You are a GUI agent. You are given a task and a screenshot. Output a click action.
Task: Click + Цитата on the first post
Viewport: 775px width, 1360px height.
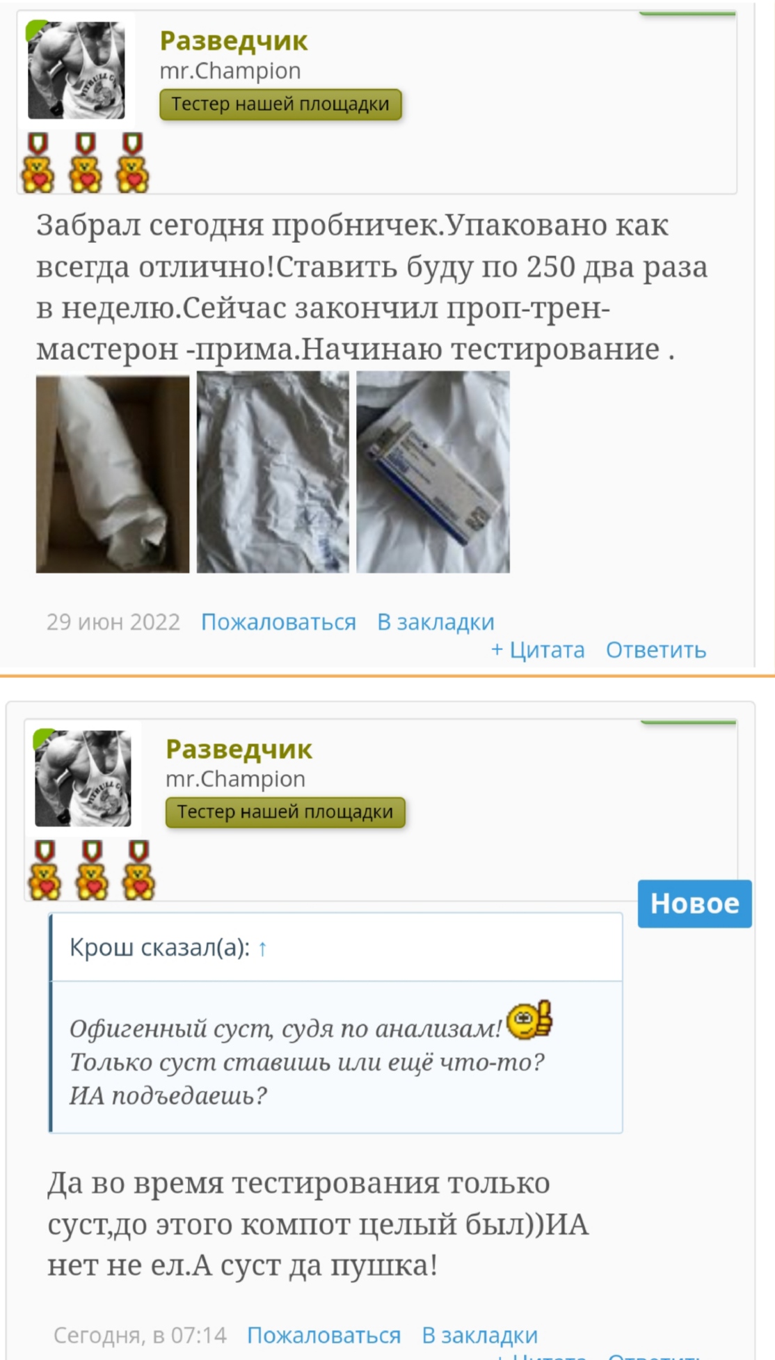pyautogui.click(x=538, y=649)
